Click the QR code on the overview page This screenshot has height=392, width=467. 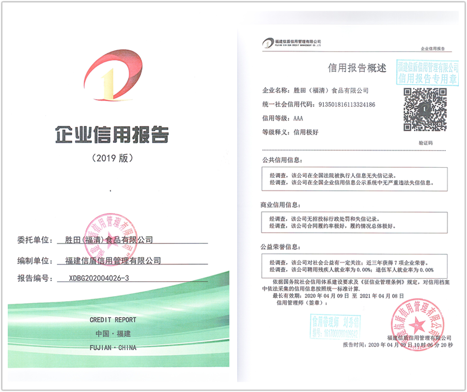[424, 109]
